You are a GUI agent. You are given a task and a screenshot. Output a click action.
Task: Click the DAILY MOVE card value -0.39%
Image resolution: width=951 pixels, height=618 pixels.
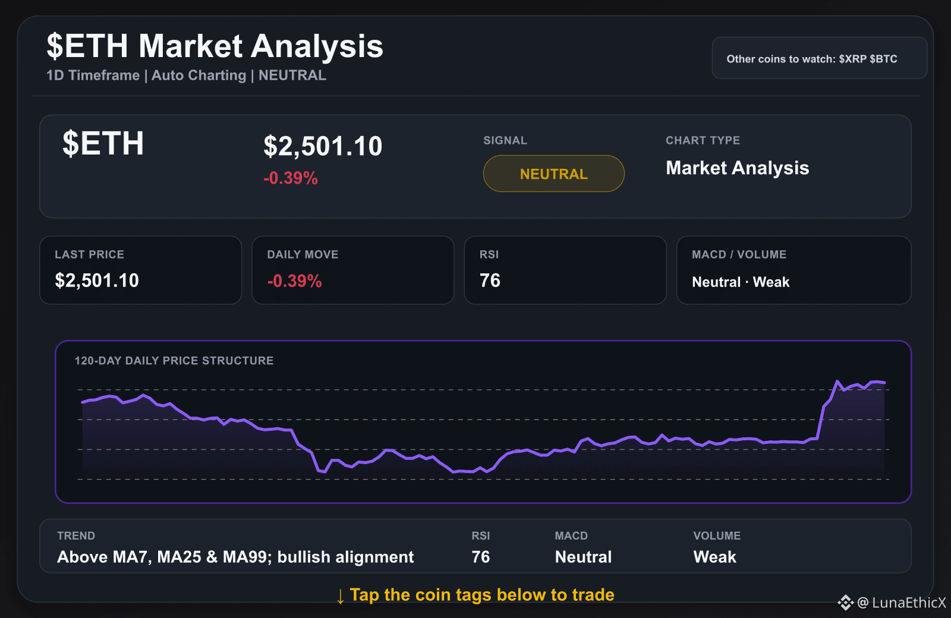pyautogui.click(x=294, y=280)
